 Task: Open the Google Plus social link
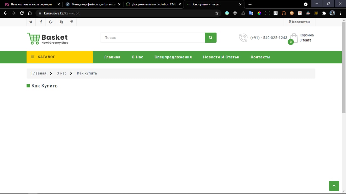coord(51,22)
